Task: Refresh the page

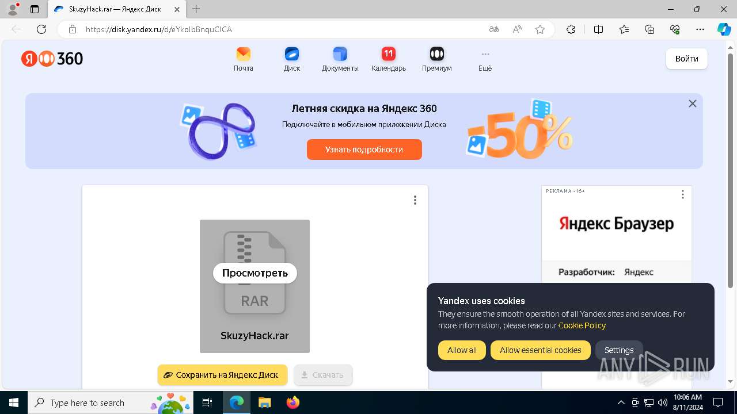Action: 41,29
